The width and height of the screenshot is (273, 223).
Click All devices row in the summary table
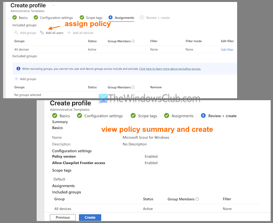156,209
